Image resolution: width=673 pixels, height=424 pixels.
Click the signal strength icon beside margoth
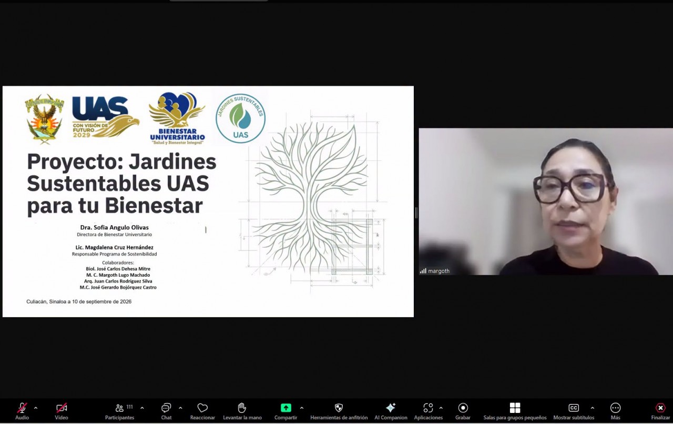pos(423,271)
